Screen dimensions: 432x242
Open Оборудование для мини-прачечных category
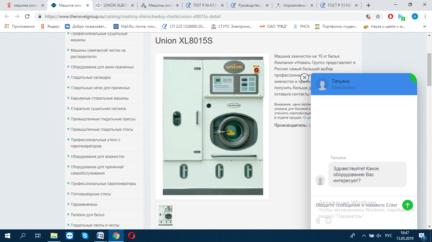[x=102, y=67]
